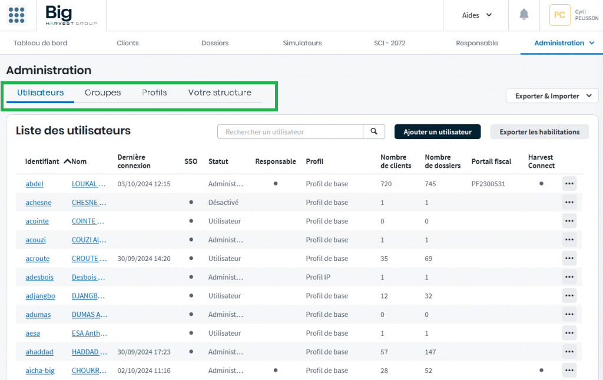Focus the Rechercher un utilisateur field
Screen dimensions: 603x380
tap(290, 132)
